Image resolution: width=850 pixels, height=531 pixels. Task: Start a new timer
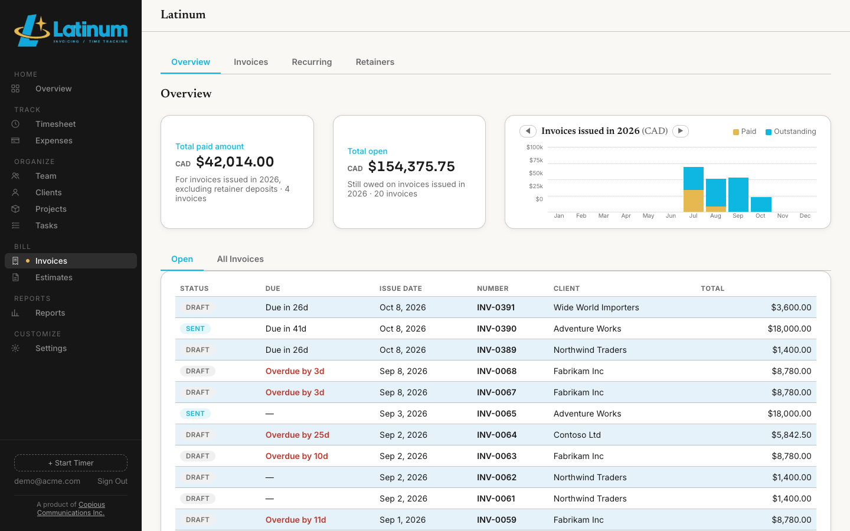click(71, 463)
